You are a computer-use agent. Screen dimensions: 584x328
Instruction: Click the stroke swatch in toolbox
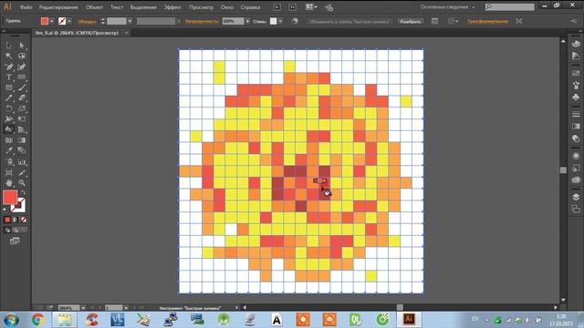pyautogui.click(x=18, y=205)
